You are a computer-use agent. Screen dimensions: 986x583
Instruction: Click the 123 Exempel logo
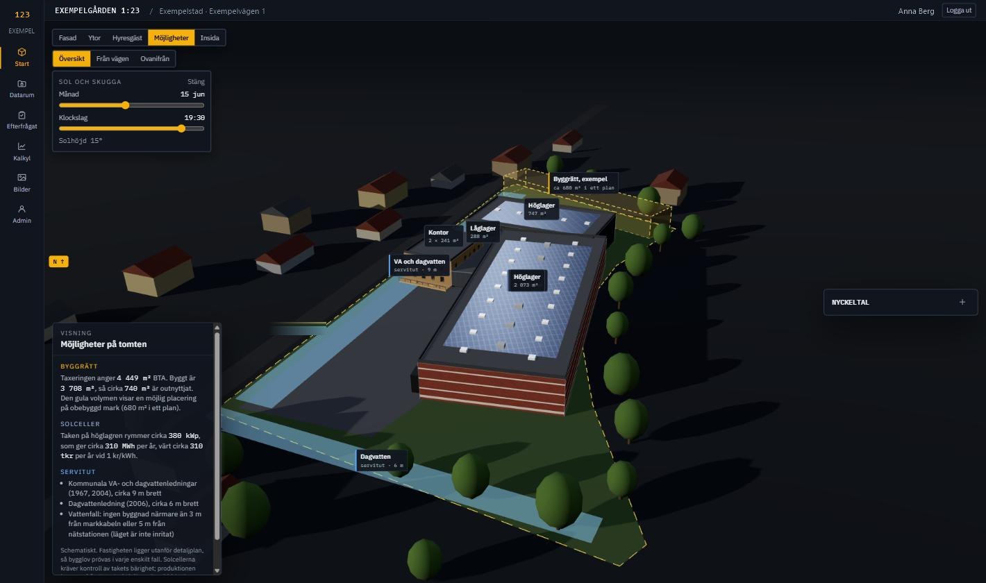(22, 22)
